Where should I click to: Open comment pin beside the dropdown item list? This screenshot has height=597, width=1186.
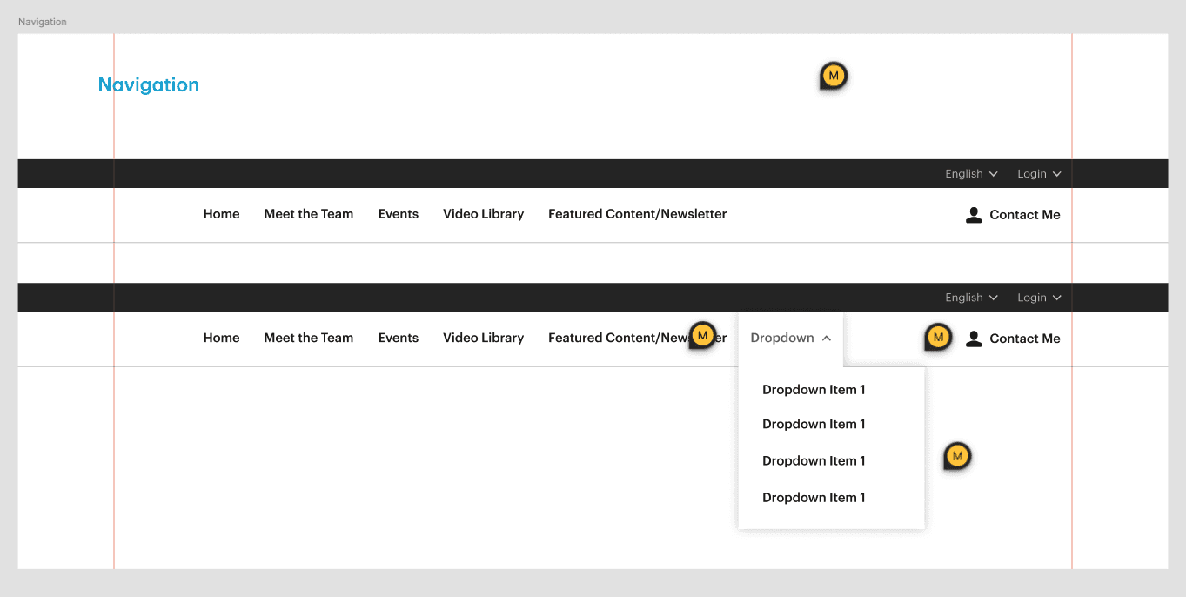point(957,456)
